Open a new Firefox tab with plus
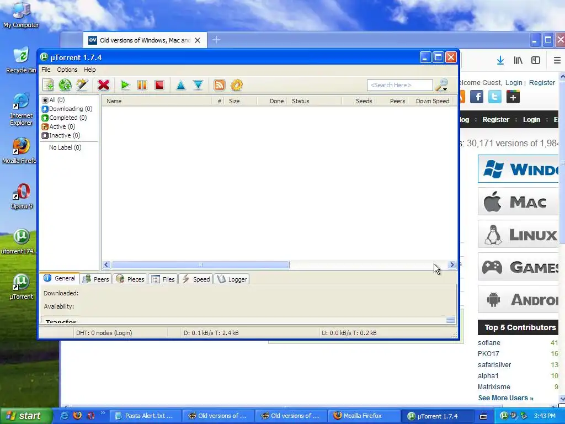 pyautogui.click(x=216, y=40)
